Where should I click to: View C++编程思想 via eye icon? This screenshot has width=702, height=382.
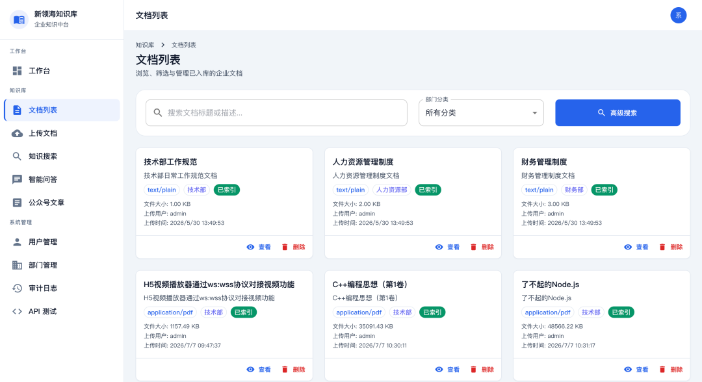[x=439, y=370]
